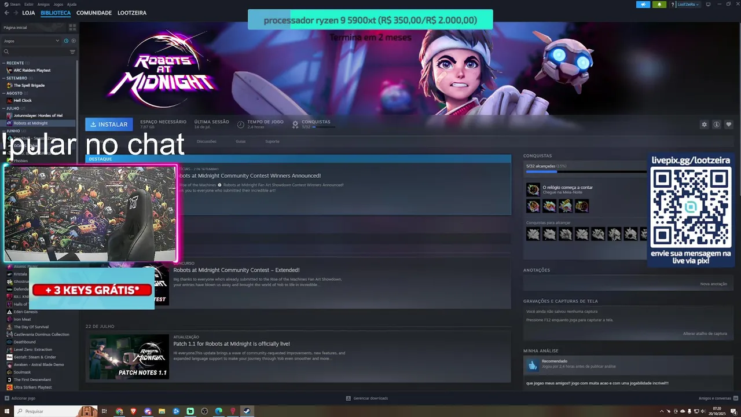Open the library advanced filters icon
Image resolution: width=741 pixels, height=417 pixels.
[x=72, y=52]
